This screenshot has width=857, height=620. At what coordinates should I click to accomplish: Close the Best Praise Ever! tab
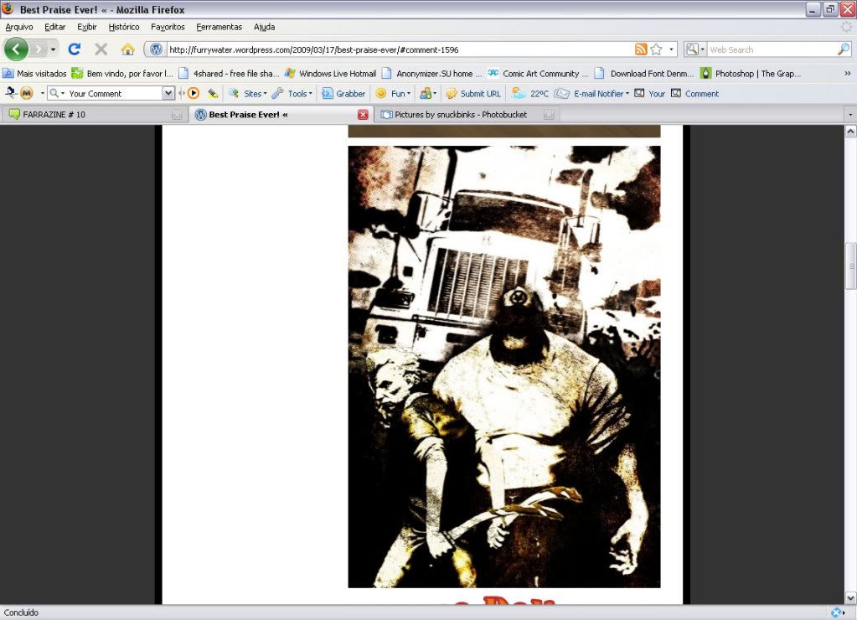[x=363, y=114]
